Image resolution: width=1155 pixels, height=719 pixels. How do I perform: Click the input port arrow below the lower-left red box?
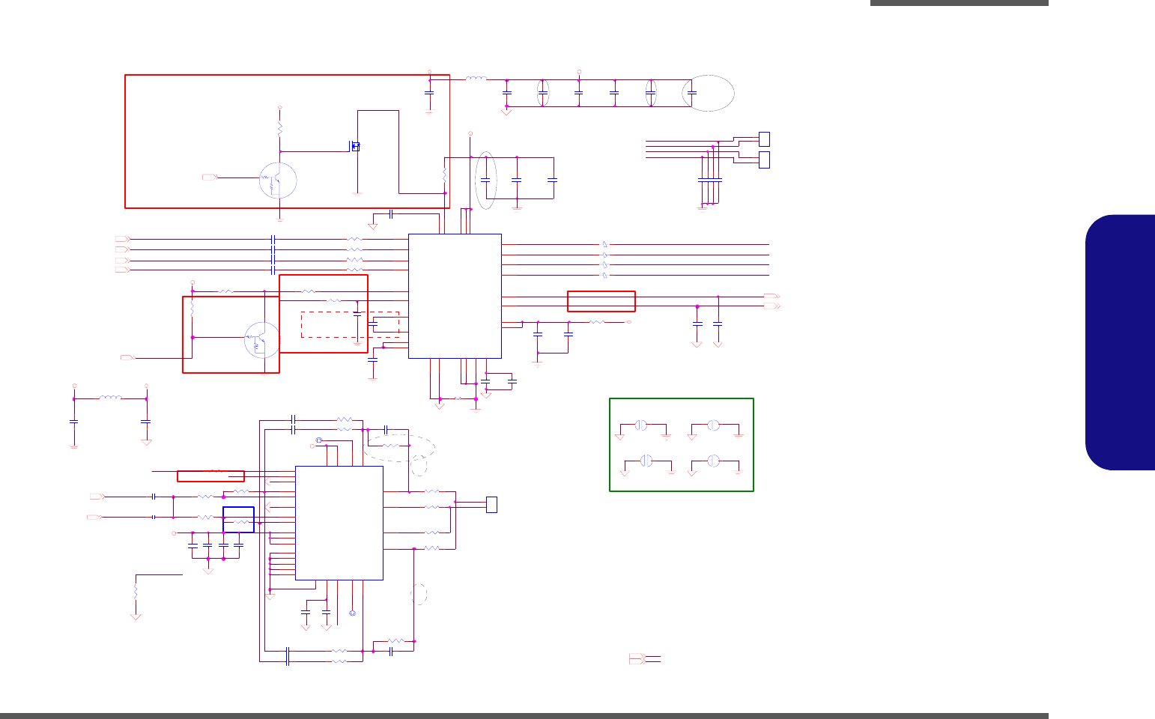coord(128,358)
